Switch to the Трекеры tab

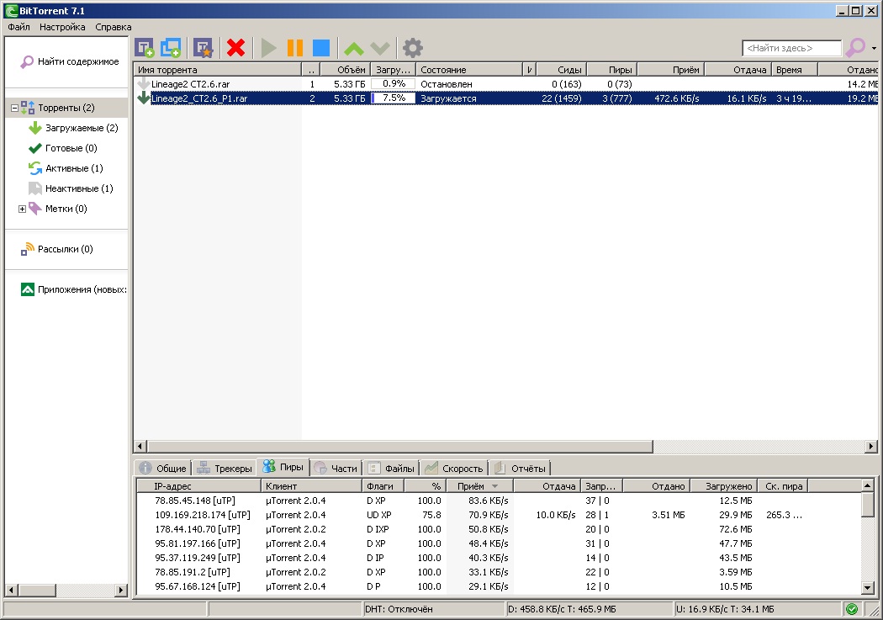(x=225, y=468)
